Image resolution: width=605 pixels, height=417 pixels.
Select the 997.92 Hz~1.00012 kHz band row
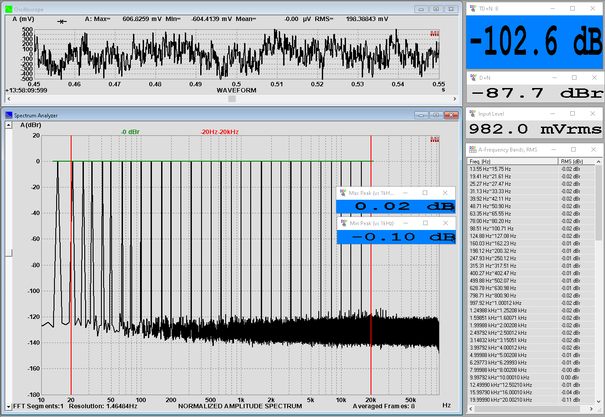(531, 303)
